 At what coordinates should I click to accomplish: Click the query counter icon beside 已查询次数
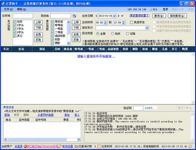pos(76,146)
